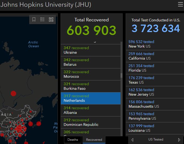
Task: Select the Ukraine recovered row
Action: point(91,50)
